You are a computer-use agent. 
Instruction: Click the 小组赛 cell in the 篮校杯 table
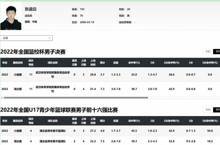pyautogui.click(x=18, y=75)
